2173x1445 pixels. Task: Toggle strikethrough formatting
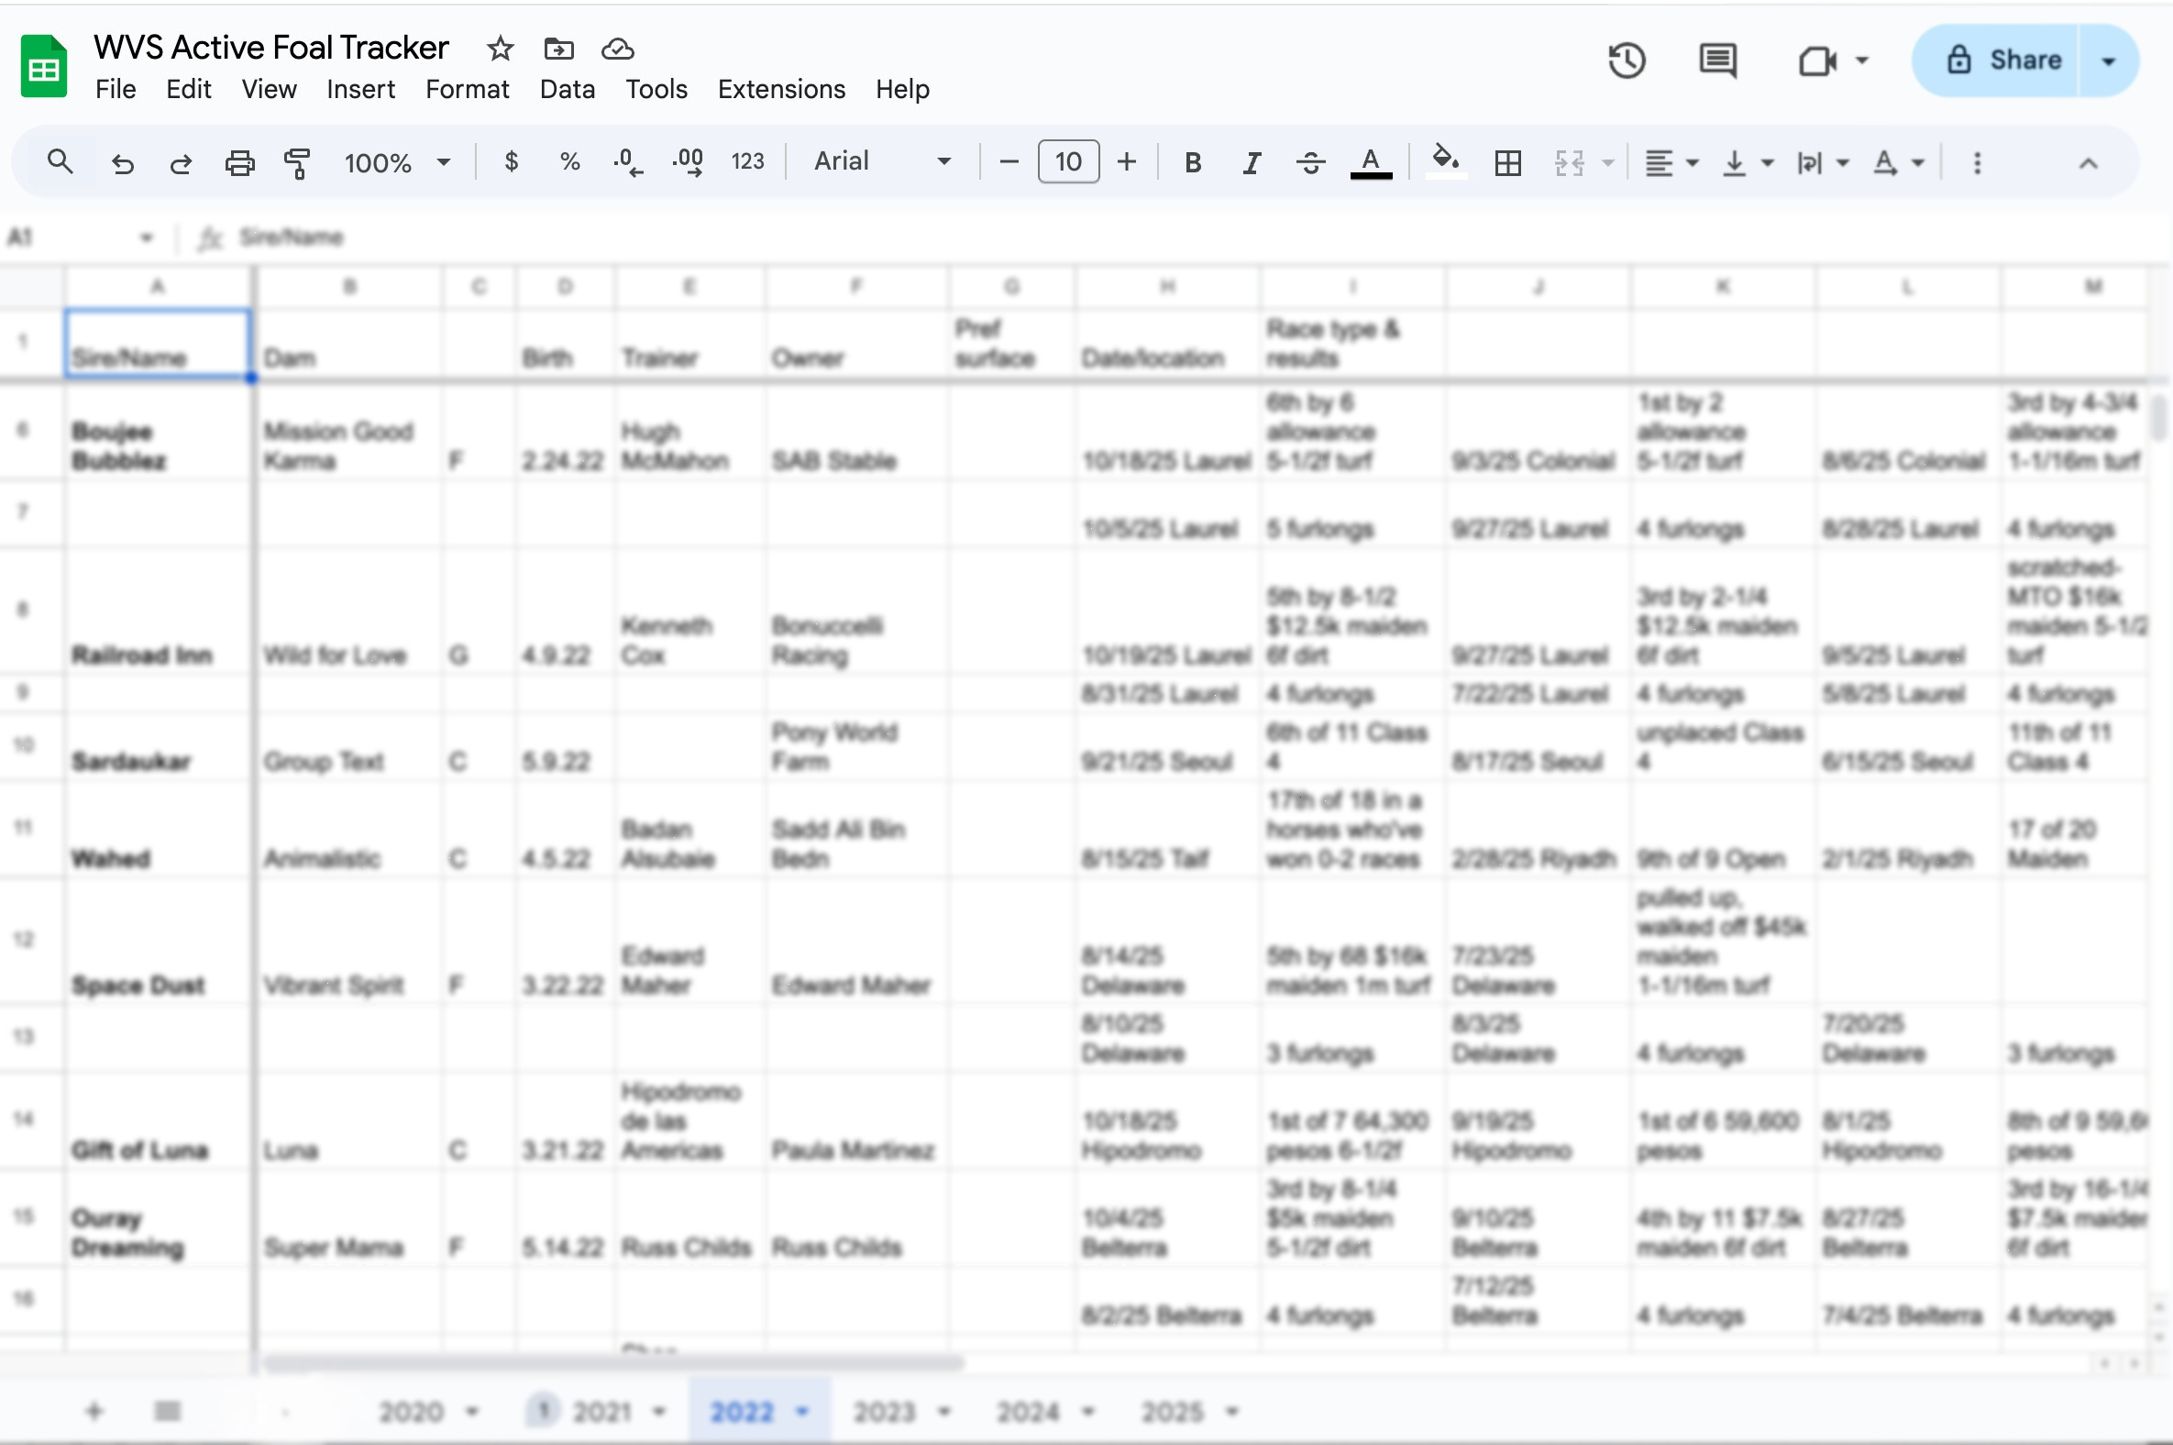[1309, 163]
